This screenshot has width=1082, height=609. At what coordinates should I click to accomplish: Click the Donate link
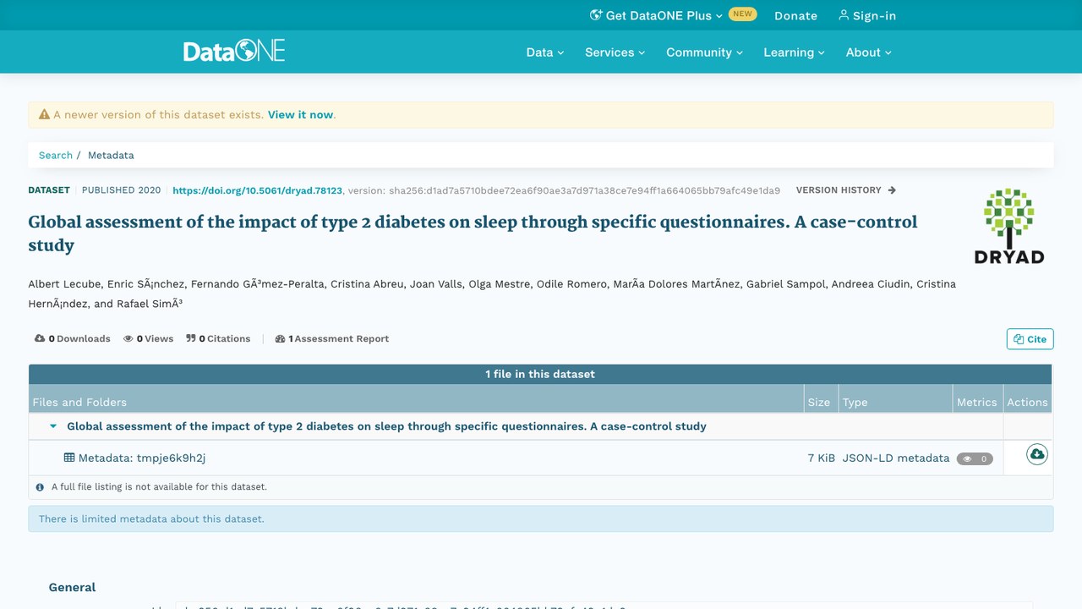click(x=795, y=15)
